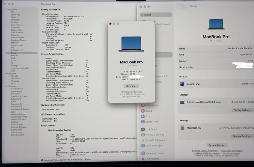
Task: Collapse the Network section in System Information
Action: 7,73
